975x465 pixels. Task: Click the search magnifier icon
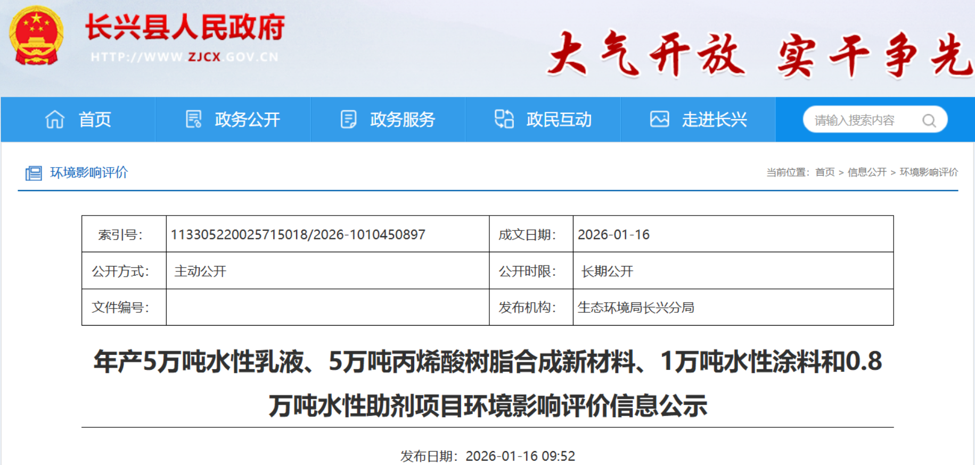coord(929,120)
